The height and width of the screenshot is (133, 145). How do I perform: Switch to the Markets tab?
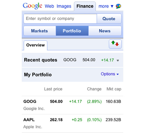pos(40,31)
